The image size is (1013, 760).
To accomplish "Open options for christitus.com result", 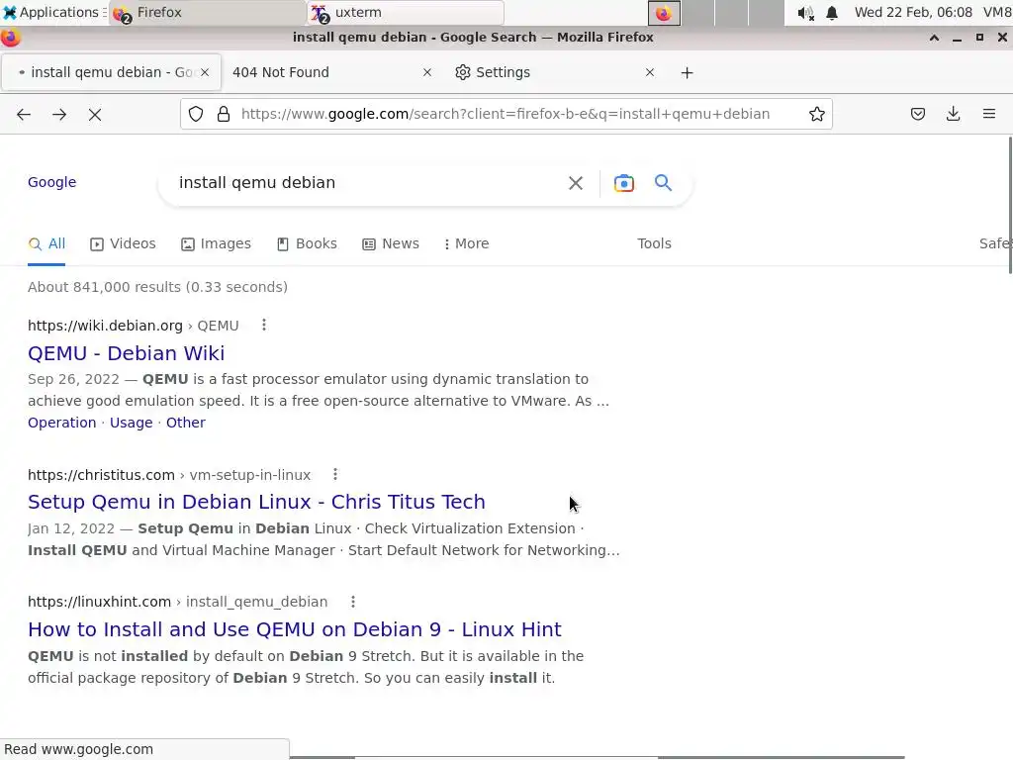I will (x=335, y=474).
